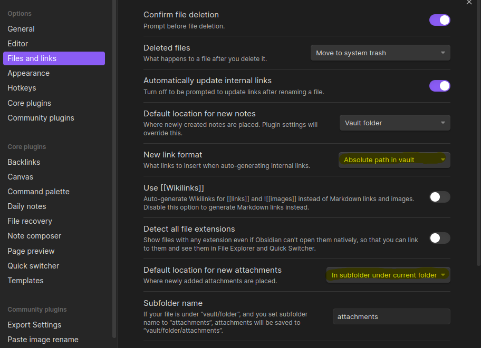The image size is (481, 348).
Task: Select Core plugins in Options list
Action: [x=30, y=103]
